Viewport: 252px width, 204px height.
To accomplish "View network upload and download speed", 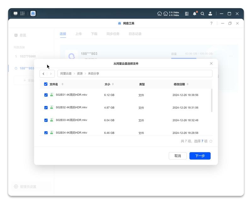I will tap(174, 14).
